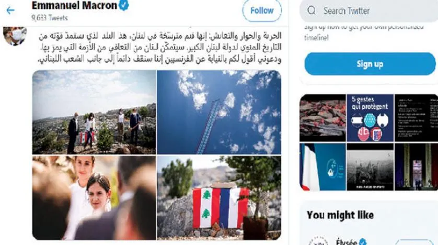This screenshot has width=438, height=245.
Task: Follow the Élysée suggested account
Action: 414,242
